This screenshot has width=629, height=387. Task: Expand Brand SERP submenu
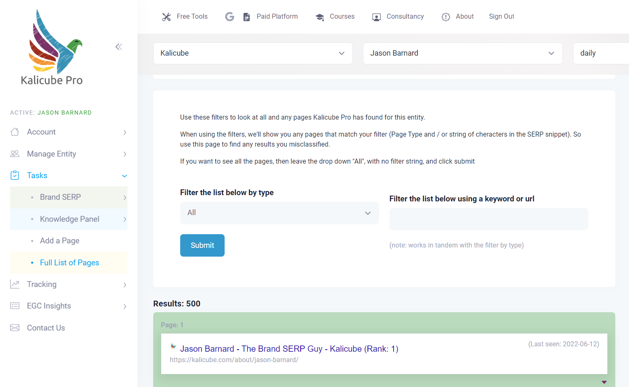coord(69,197)
